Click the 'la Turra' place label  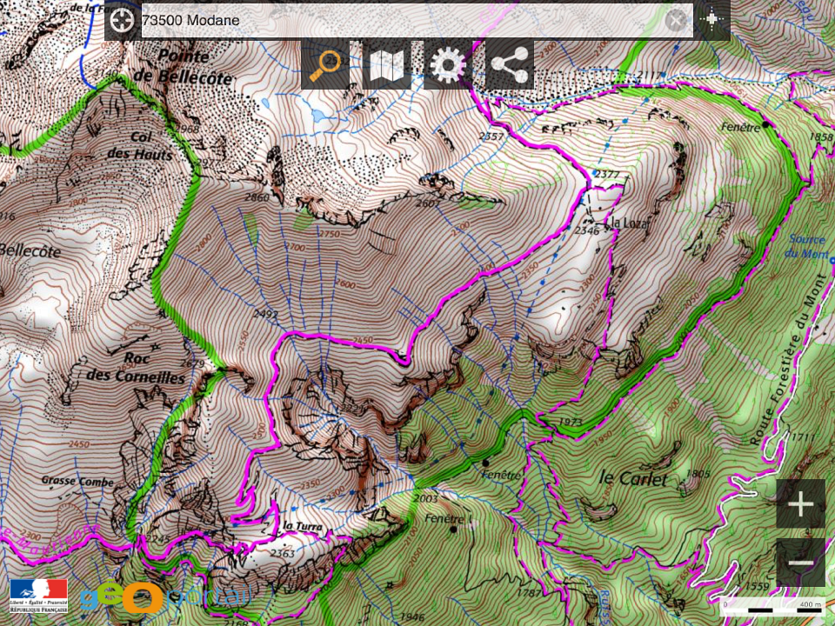(x=302, y=527)
